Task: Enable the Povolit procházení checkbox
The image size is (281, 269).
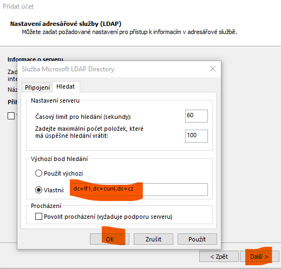Action: 38,217
